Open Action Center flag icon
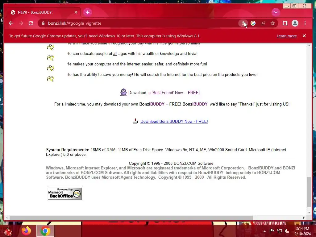The height and width of the screenshot is (237, 316). (x=272, y=231)
